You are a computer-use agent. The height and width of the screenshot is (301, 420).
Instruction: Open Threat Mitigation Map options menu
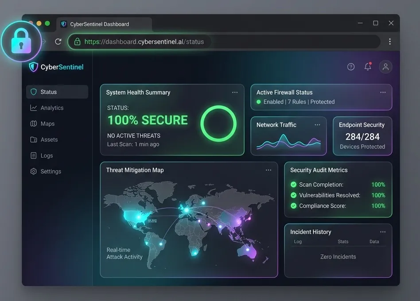pos(268,170)
